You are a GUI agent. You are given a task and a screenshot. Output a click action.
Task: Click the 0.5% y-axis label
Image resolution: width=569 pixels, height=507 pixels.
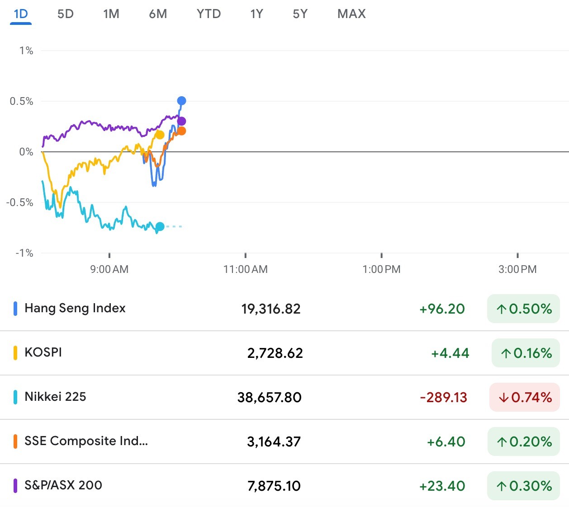pyautogui.click(x=22, y=101)
